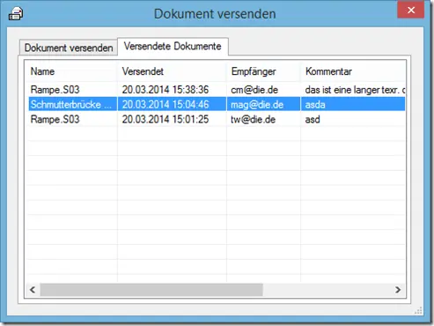The width and height of the screenshot is (434, 326).
Task: Select the Schmutterbrücke document row
Action: [x=217, y=104]
